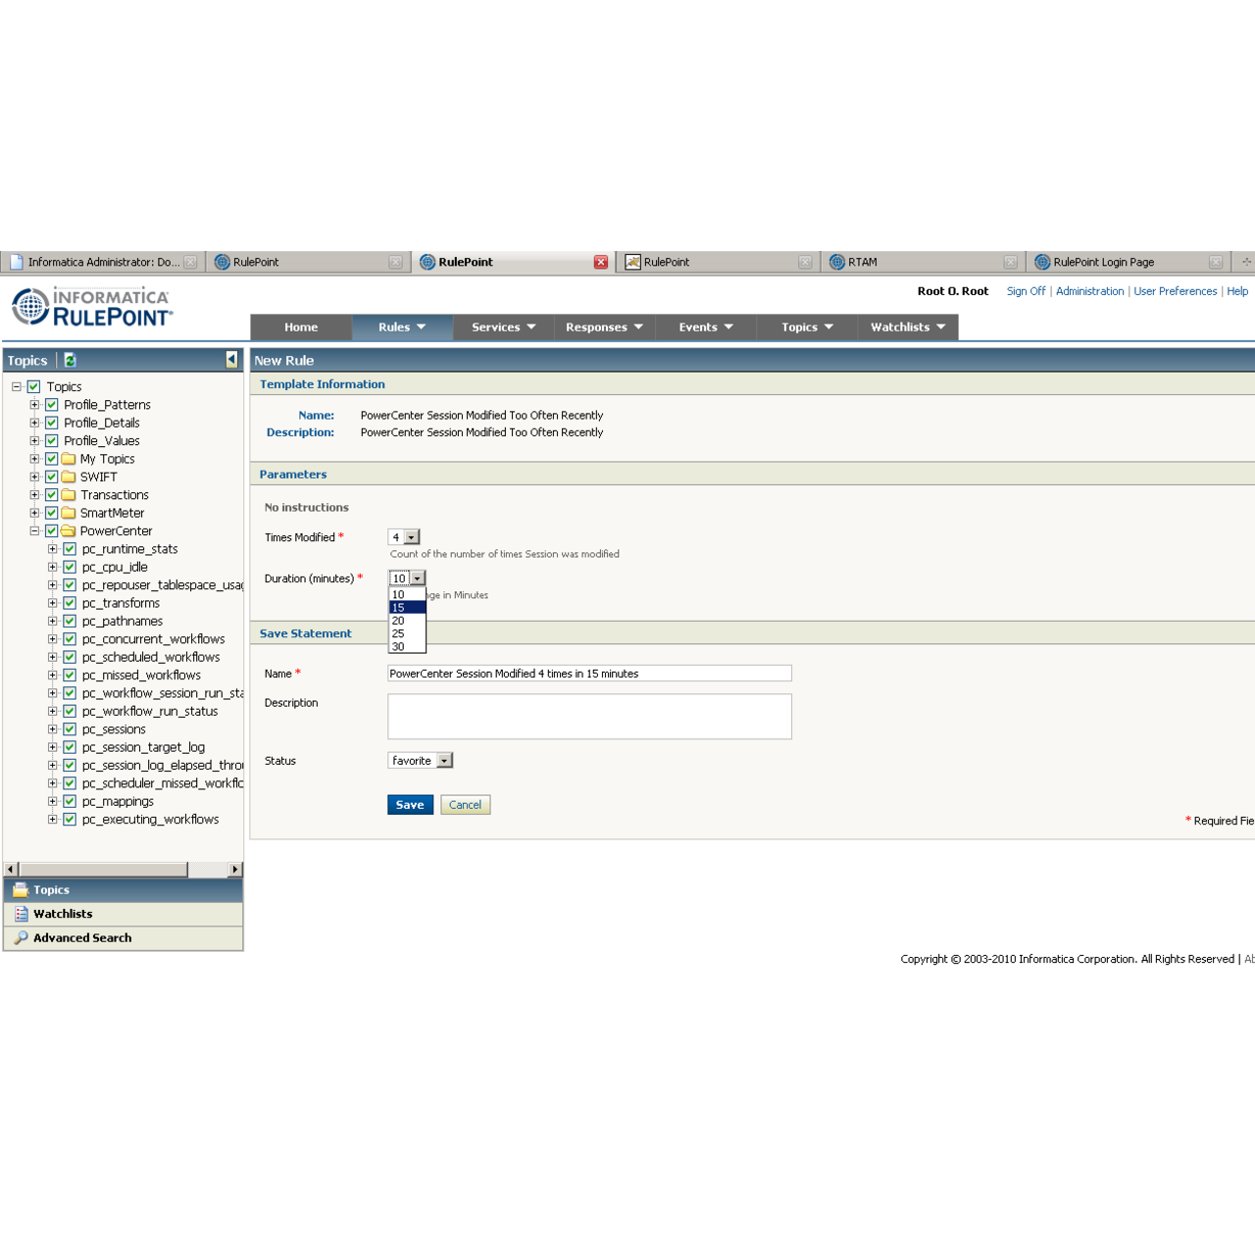Click the RTAM tab globe icon
This screenshot has height=1255, width=1255.
836,262
